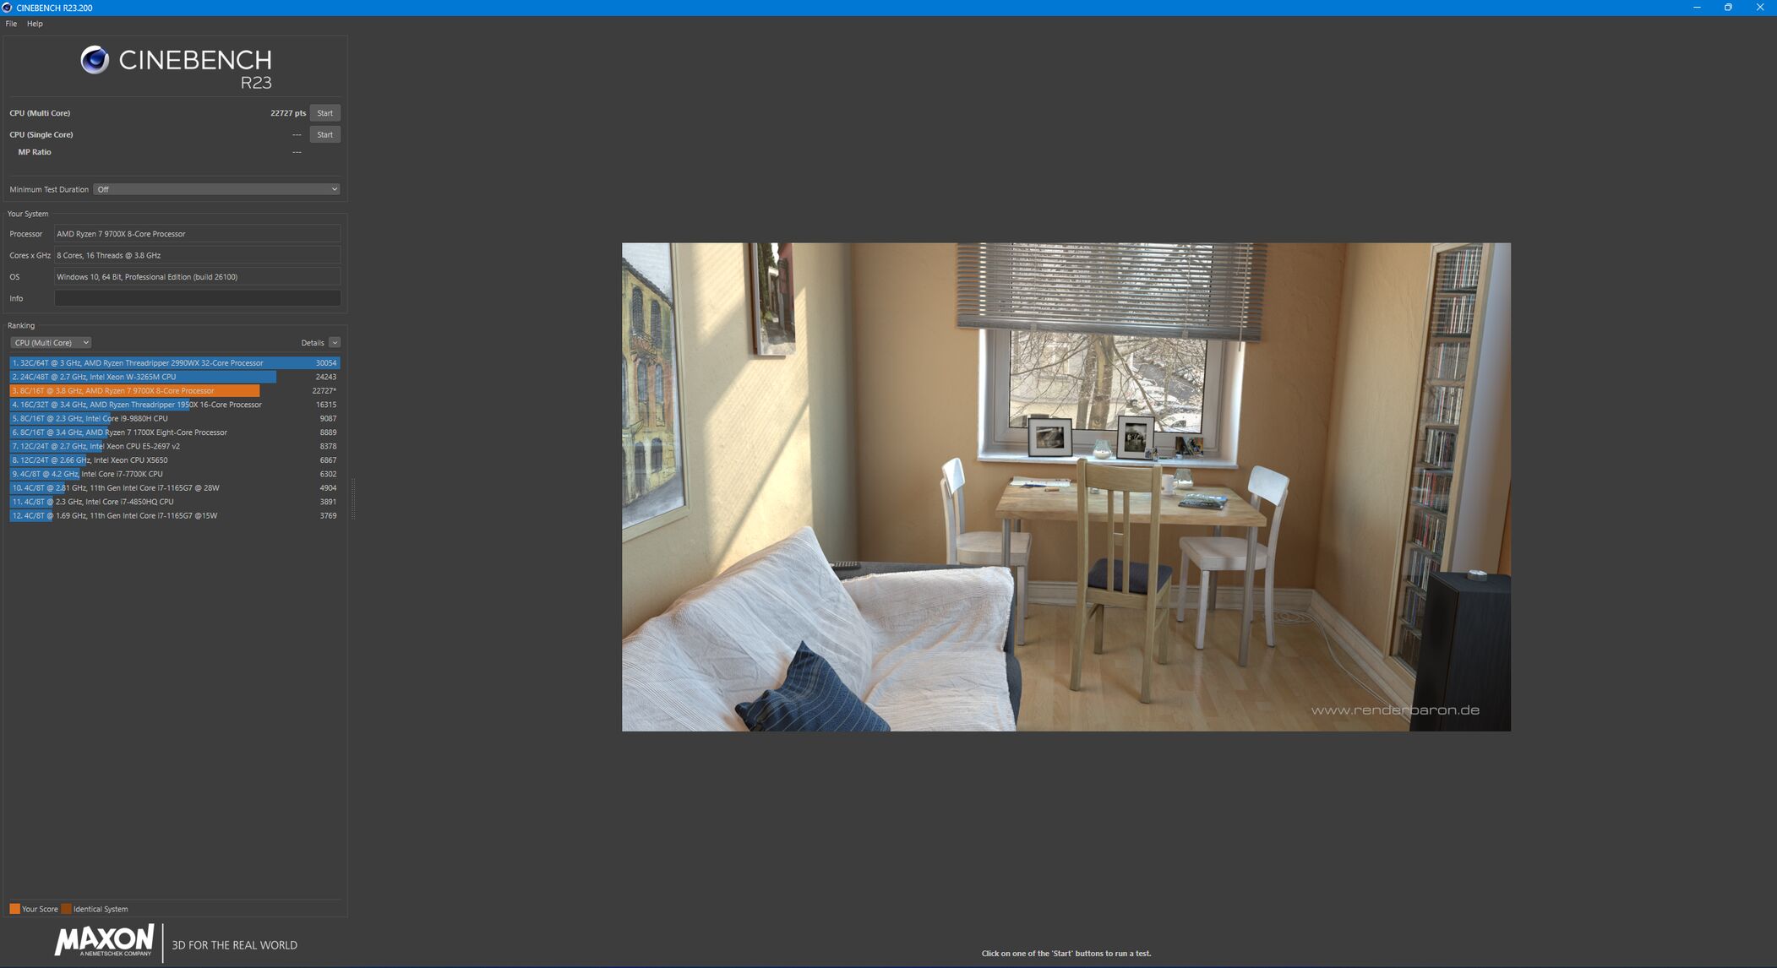Screen dimensions: 1777x968
Task: Select ranking row Threadripper 1950X 16-Core
Action: (175, 405)
